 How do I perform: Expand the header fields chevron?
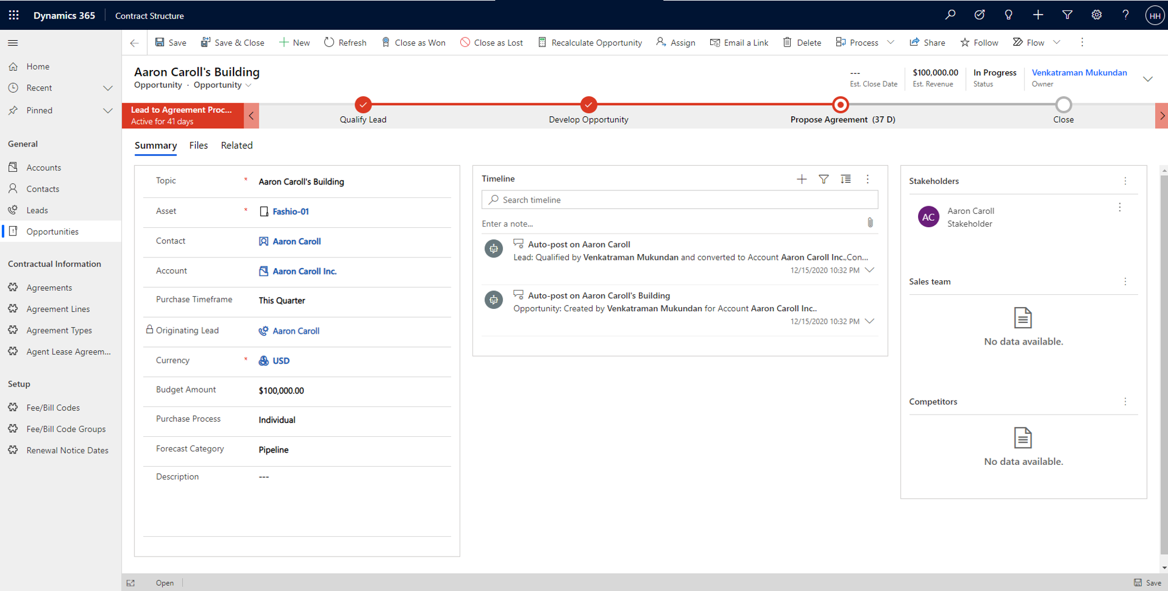[x=1148, y=79]
